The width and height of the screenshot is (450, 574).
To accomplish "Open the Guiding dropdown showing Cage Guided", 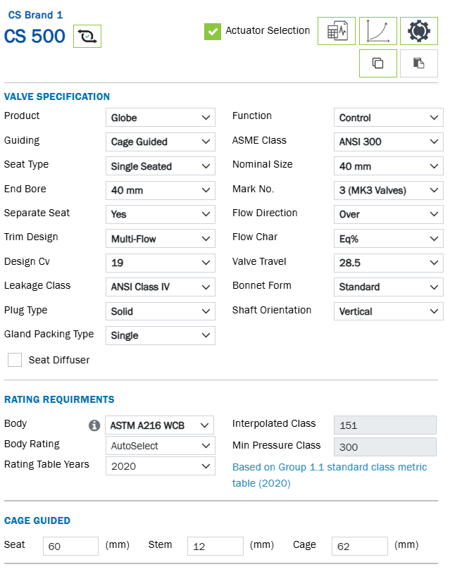I will (161, 142).
